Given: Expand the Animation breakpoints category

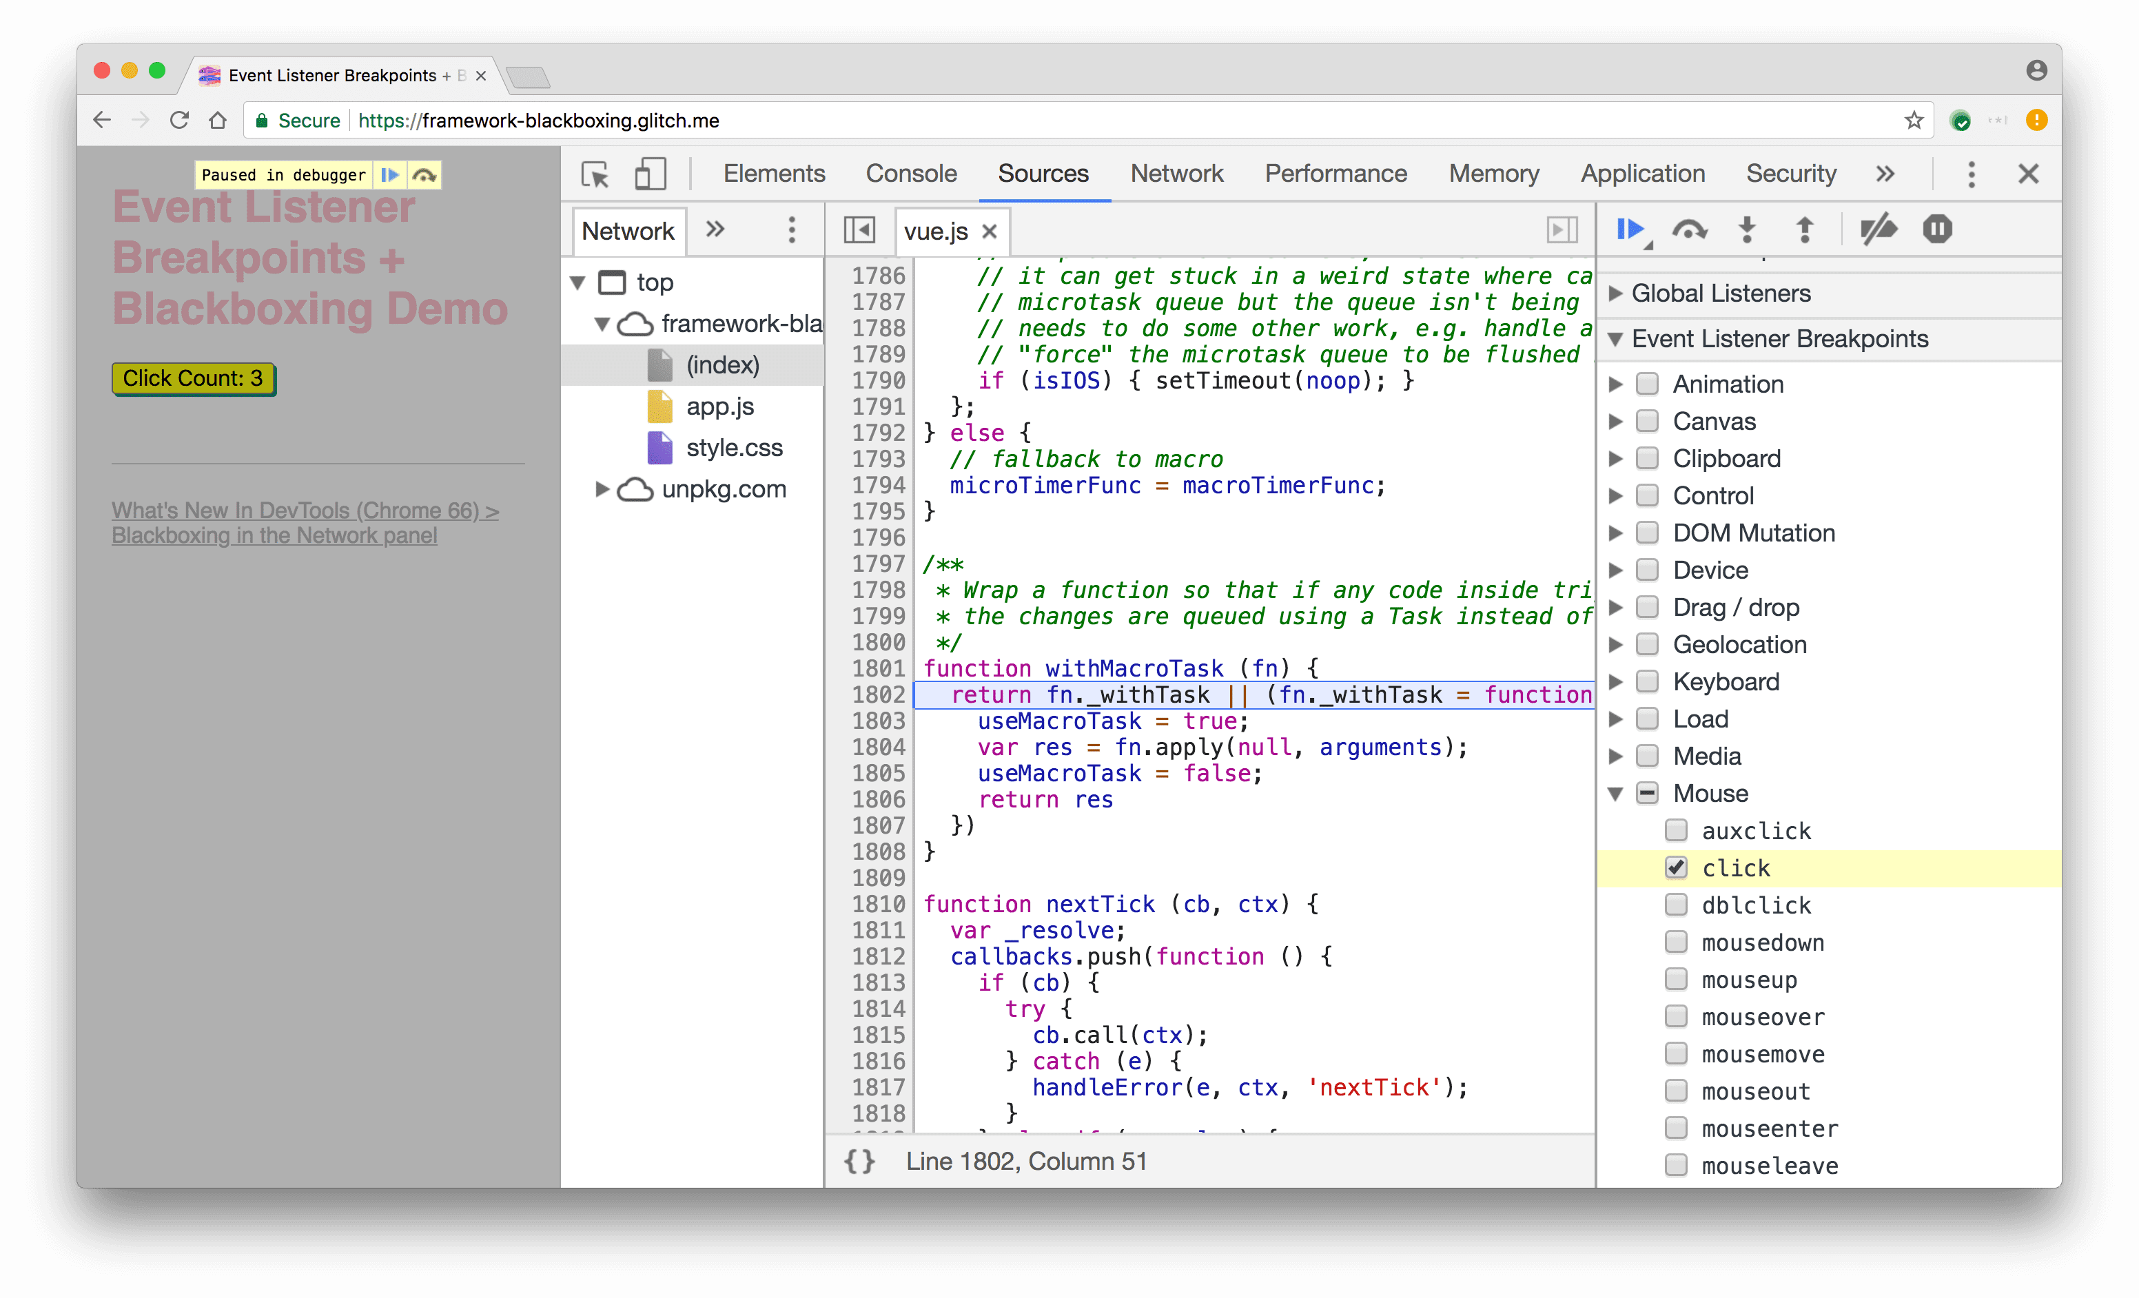Looking at the screenshot, I should tap(1623, 383).
